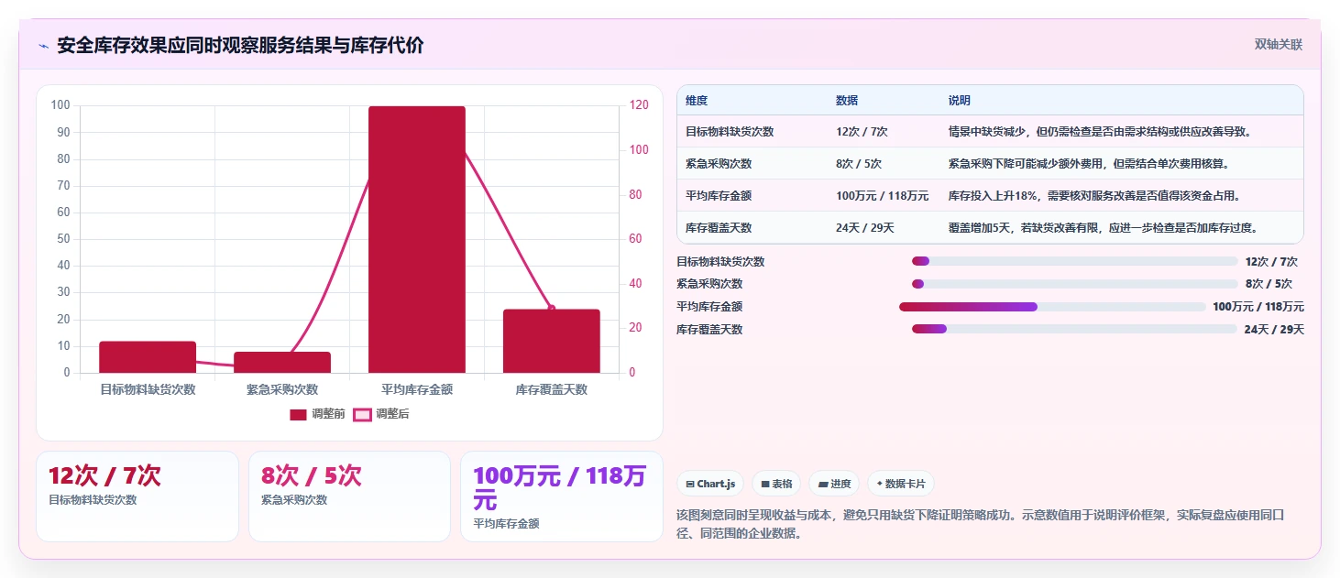
Task: Click the 双轴关联 label in header
Action: tap(1279, 45)
